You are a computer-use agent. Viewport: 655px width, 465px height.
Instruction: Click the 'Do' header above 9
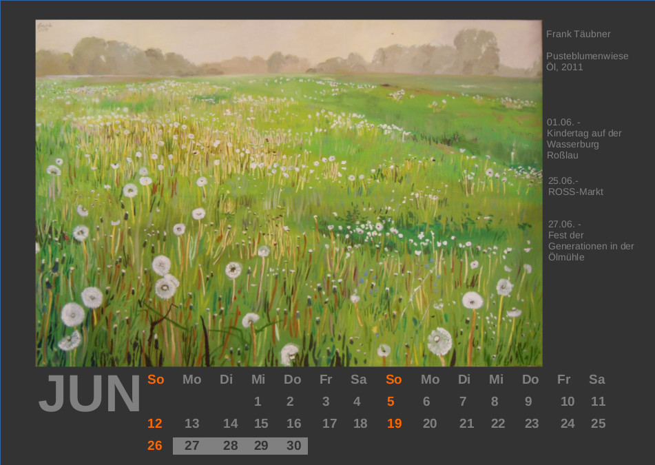(530, 380)
